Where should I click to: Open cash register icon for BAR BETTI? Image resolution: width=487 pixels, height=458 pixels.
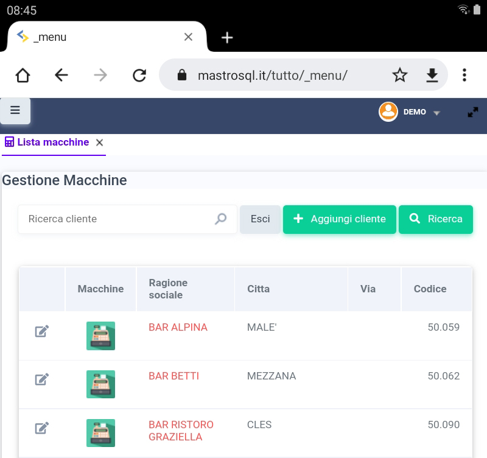100,384
